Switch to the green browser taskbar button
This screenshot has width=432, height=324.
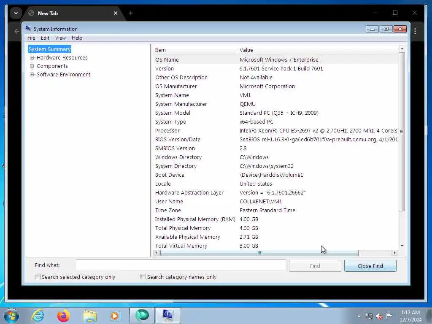[142, 316]
